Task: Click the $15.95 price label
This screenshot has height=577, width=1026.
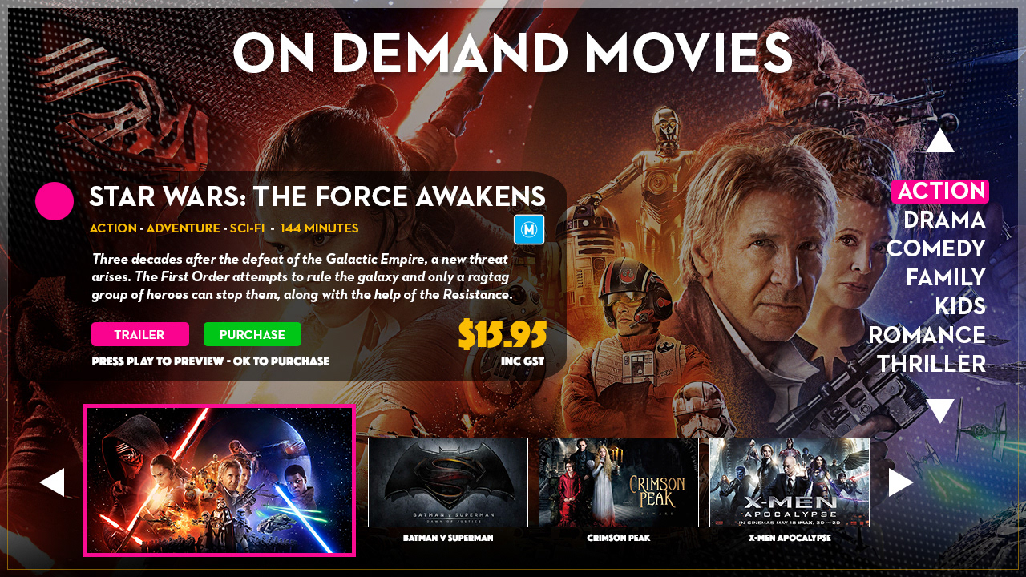Action: [503, 334]
